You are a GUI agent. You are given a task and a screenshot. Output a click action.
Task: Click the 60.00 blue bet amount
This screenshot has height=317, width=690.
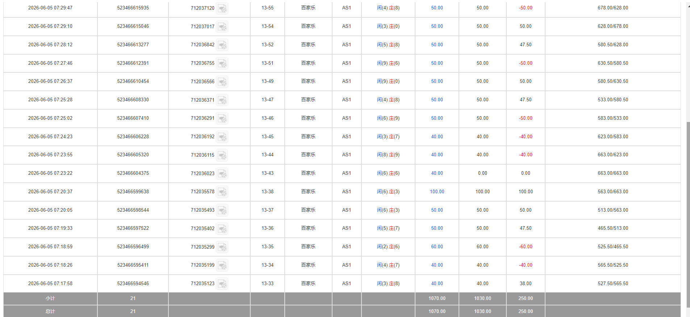(x=437, y=246)
